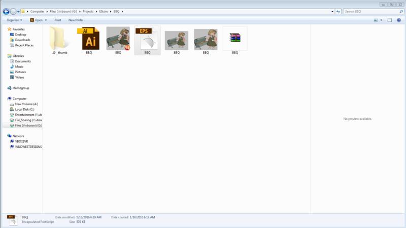Expand the address bar history dropdown
This screenshot has height=228, width=406.
[332, 11]
